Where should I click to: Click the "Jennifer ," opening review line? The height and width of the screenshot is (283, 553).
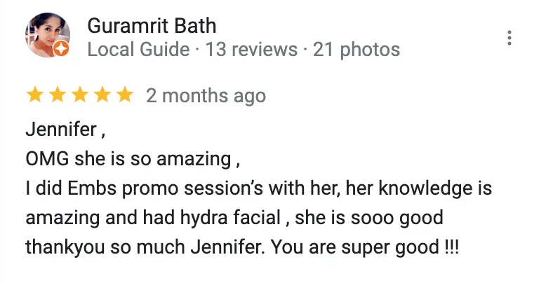(65, 130)
